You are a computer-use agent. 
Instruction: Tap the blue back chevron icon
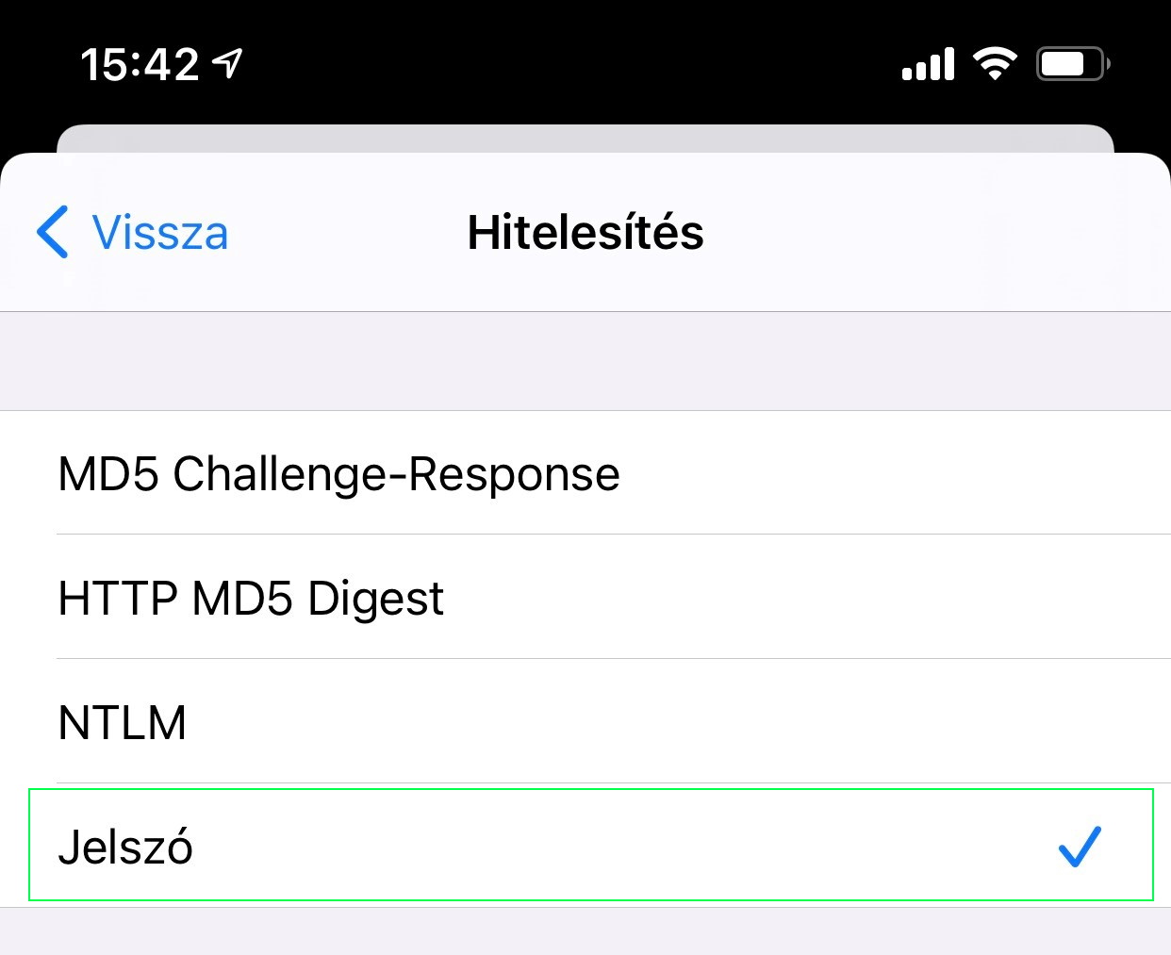click(53, 232)
